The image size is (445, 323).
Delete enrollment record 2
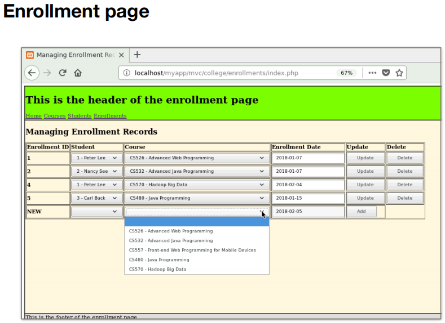[405, 171]
